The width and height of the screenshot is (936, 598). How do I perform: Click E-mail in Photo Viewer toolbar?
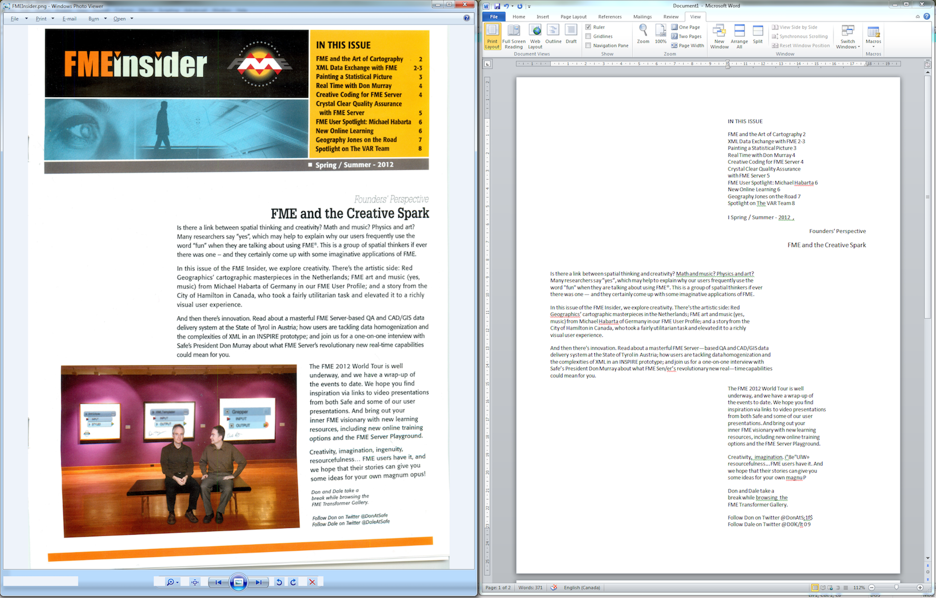coord(69,19)
